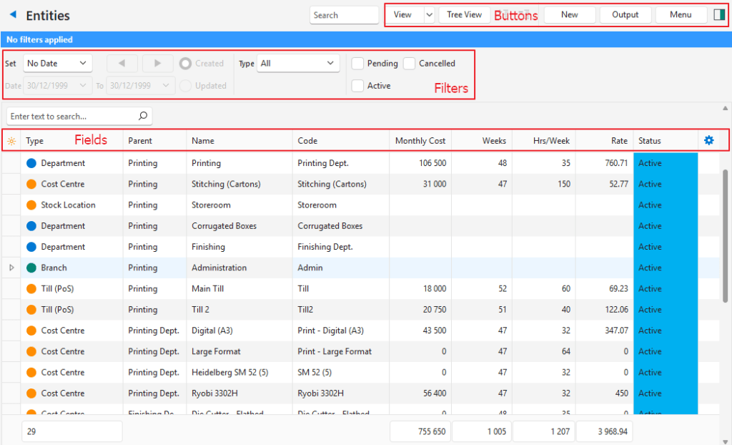Click orange circle icon of Storeroom row
The width and height of the screenshot is (732, 445).
[31, 205]
